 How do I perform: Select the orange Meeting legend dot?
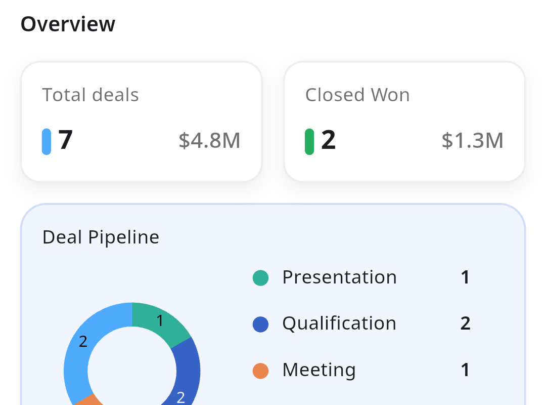click(260, 371)
